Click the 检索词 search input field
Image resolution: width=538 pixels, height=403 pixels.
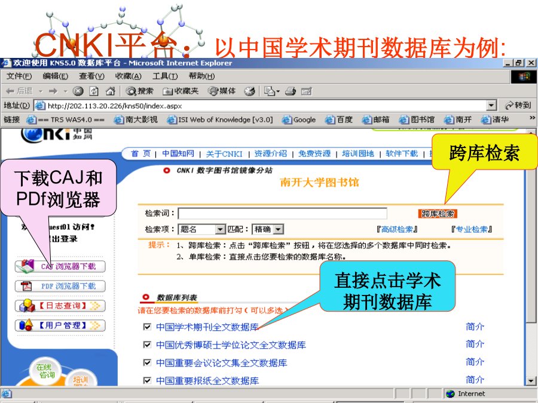pos(282,214)
